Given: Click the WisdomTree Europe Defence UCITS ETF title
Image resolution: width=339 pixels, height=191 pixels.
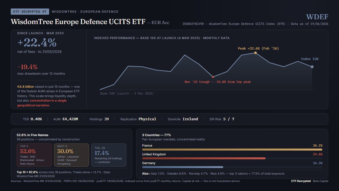Looking at the screenshot, I should pyautogui.click(x=78, y=22).
